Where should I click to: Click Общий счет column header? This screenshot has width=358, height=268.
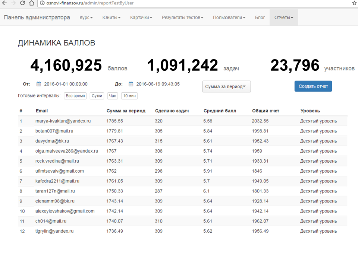266,111
